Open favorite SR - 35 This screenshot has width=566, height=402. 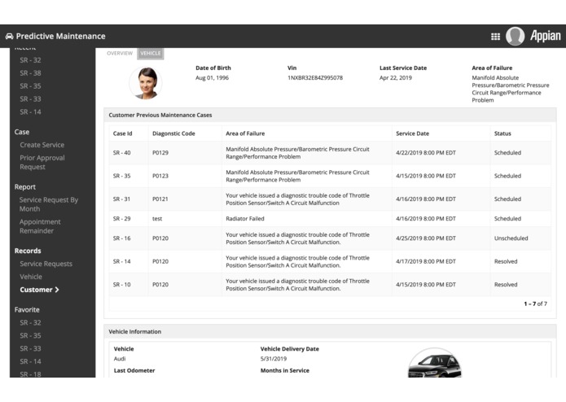[30, 335]
